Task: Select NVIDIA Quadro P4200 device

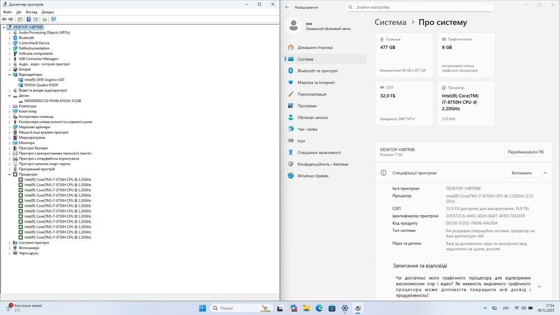Action: coord(41,85)
